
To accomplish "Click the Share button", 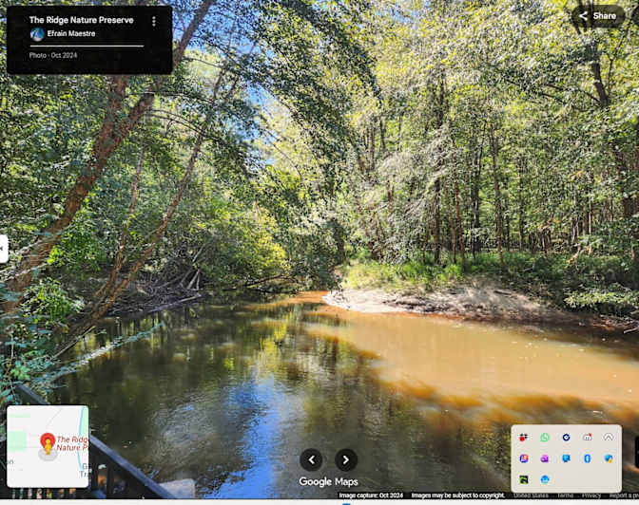I will [x=598, y=16].
